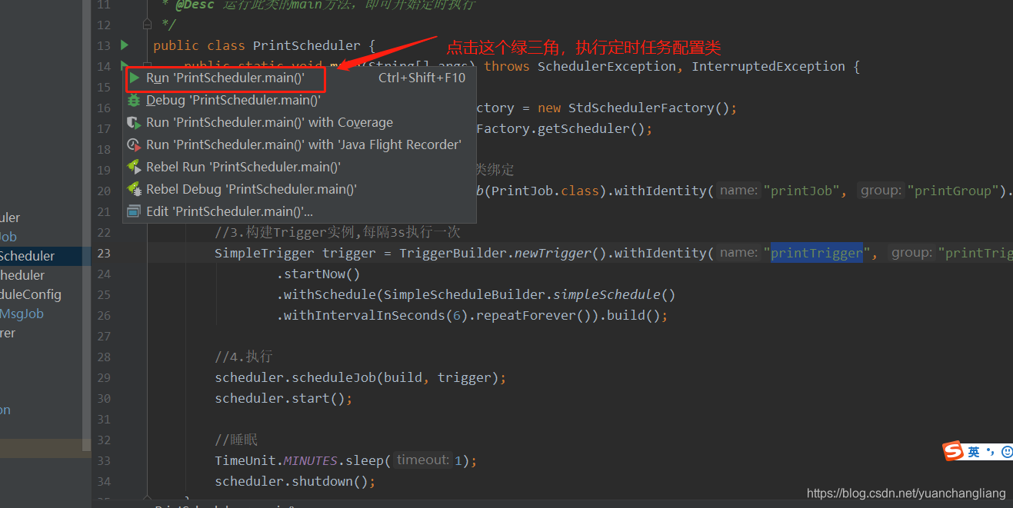
Task: Click the simpleSchedule() method call
Action: coord(615,294)
